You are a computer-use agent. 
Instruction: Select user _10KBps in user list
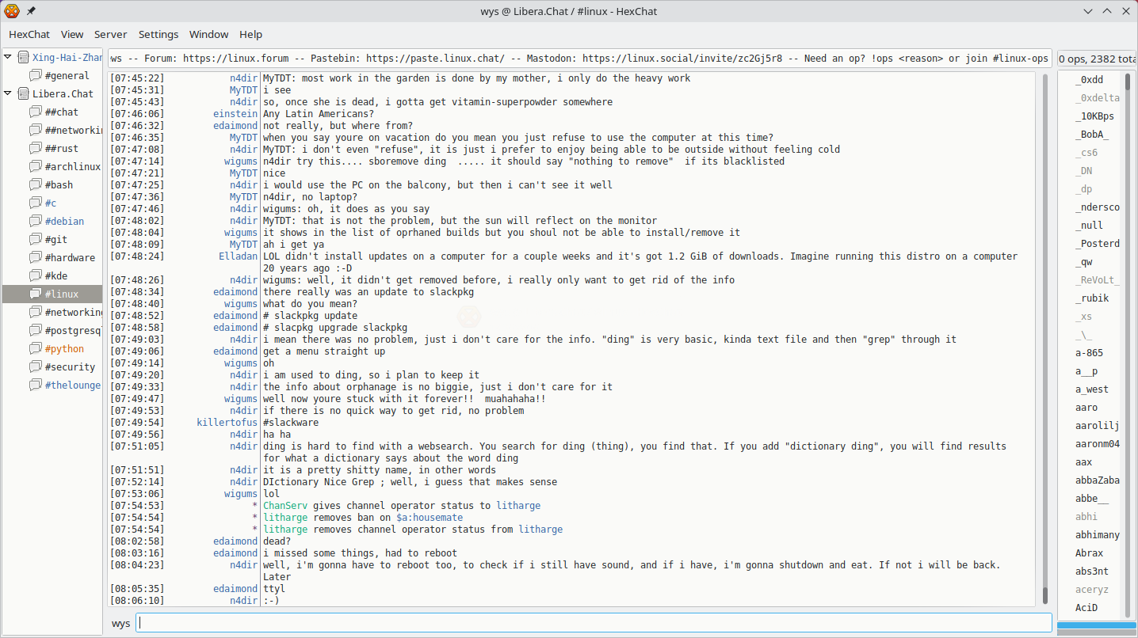tap(1094, 116)
